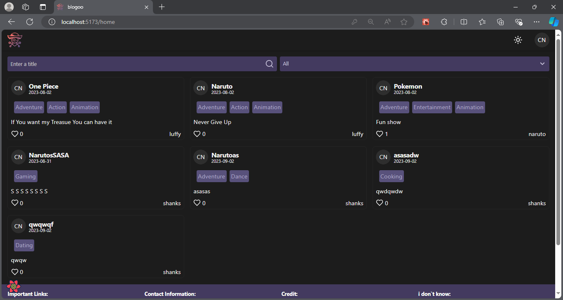Image resolution: width=563 pixels, height=300 pixels.
Task: Like the asasadw post heart
Action: click(x=380, y=203)
